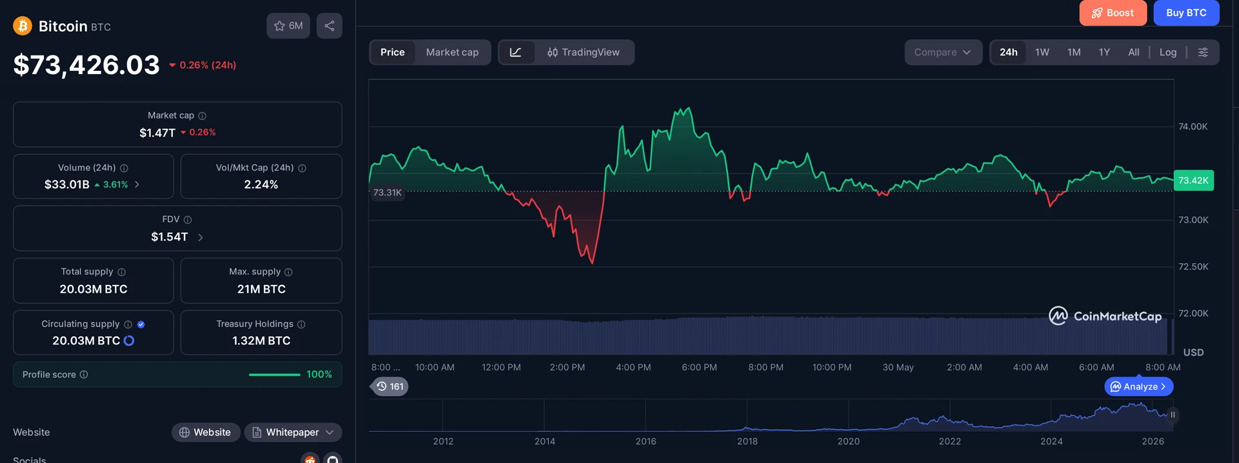1239x463 pixels.
Task: Open Profile score info icon
Action: point(84,375)
